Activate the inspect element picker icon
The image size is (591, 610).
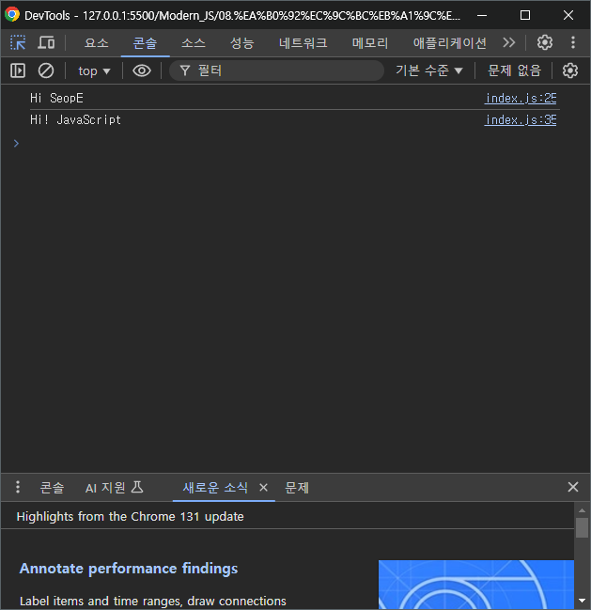coord(18,43)
